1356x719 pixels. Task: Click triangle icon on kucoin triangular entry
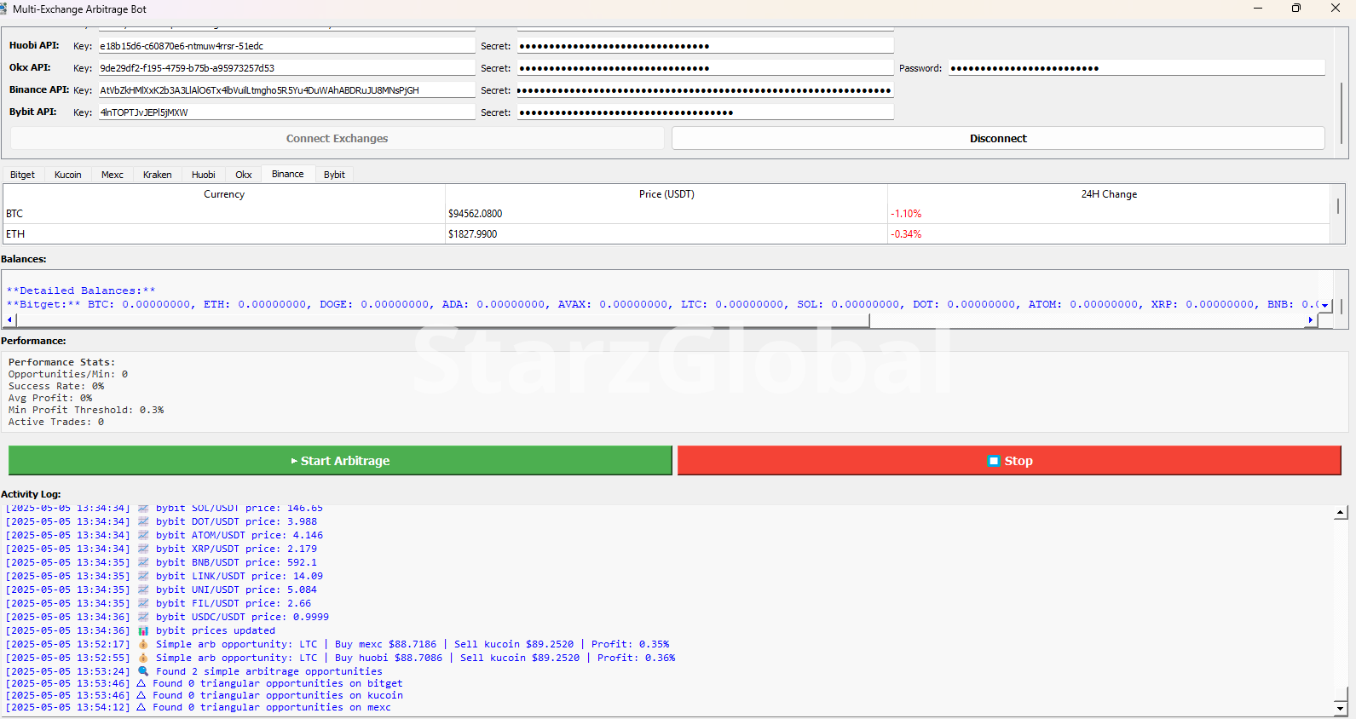tap(141, 695)
